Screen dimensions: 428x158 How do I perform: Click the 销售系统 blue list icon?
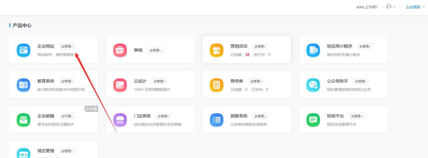pyautogui.click(x=216, y=120)
